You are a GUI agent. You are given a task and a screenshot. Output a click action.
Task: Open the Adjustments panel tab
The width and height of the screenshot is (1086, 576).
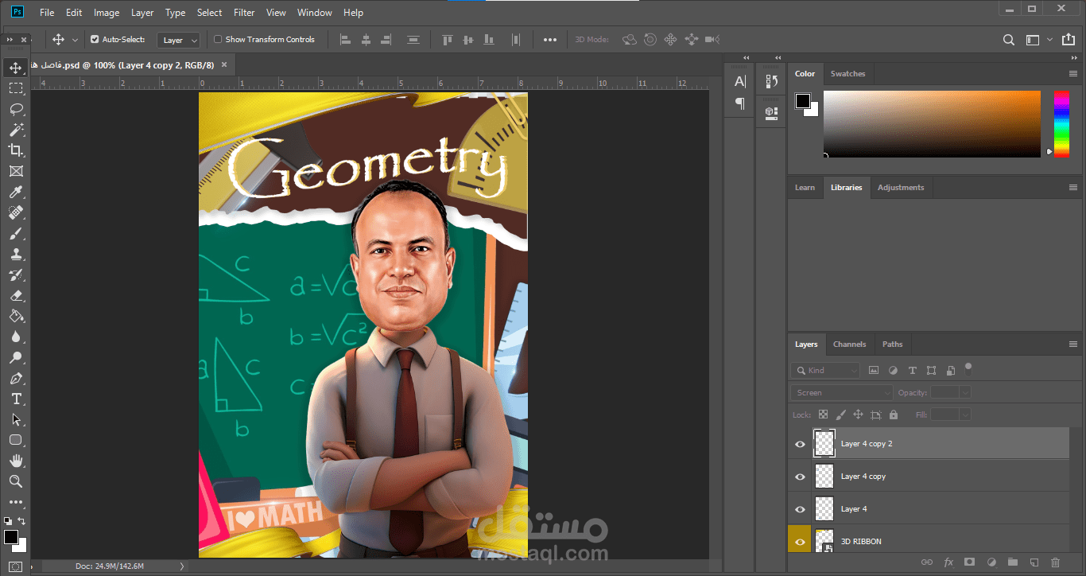coord(900,188)
